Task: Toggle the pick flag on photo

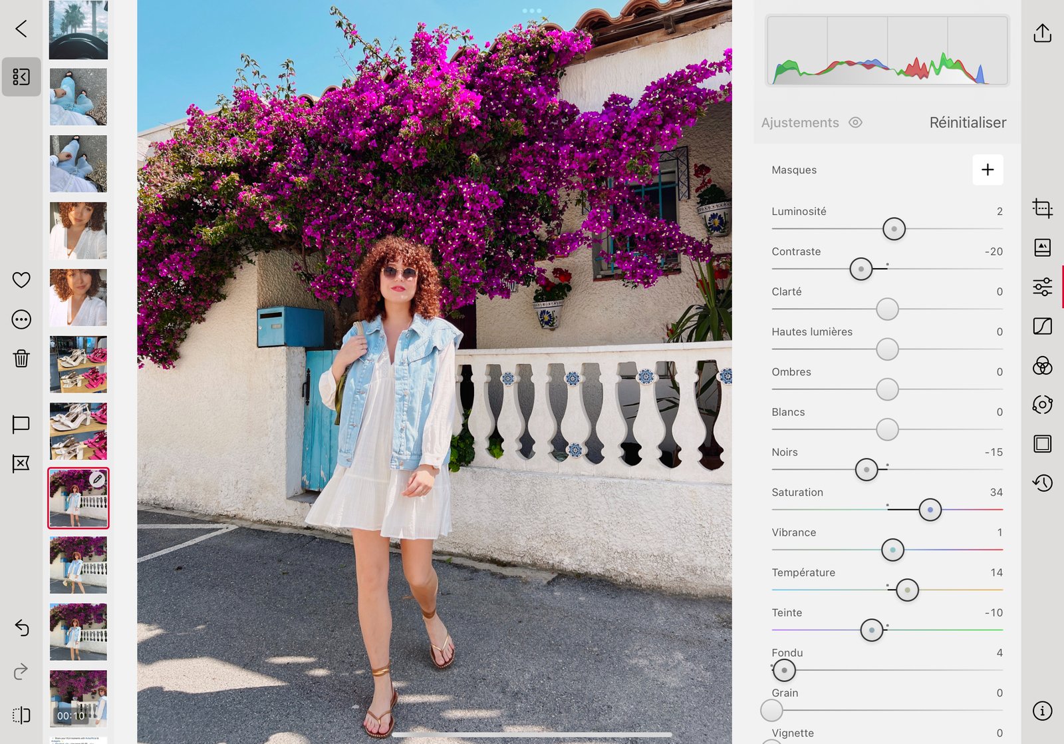Action: point(21,424)
